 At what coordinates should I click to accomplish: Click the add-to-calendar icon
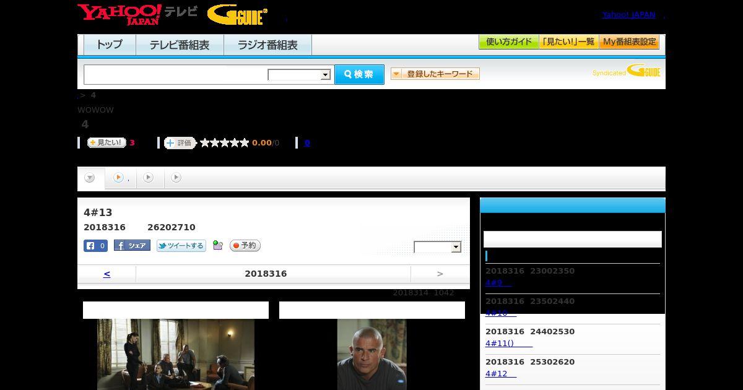217,245
